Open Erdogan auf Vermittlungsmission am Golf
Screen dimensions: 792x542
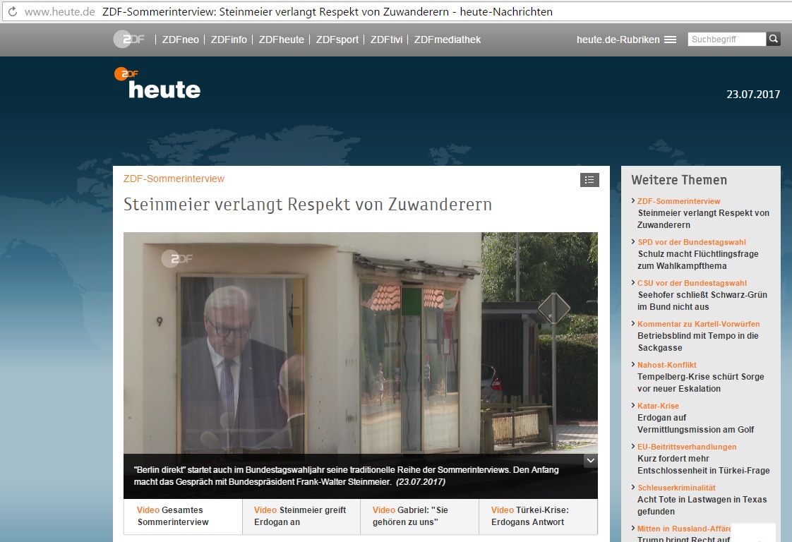click(x=695, y=423)
